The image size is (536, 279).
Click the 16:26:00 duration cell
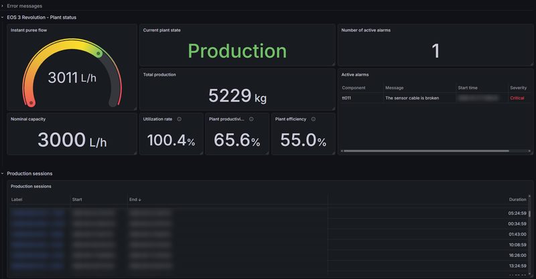(517, 256)
